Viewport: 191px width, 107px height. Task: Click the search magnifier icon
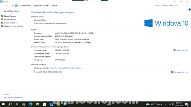(187, 6)
